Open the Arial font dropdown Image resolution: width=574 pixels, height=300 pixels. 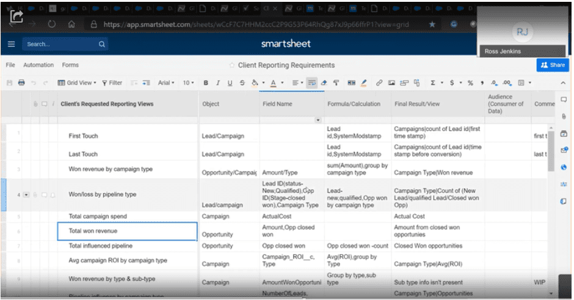click(166, 83)
